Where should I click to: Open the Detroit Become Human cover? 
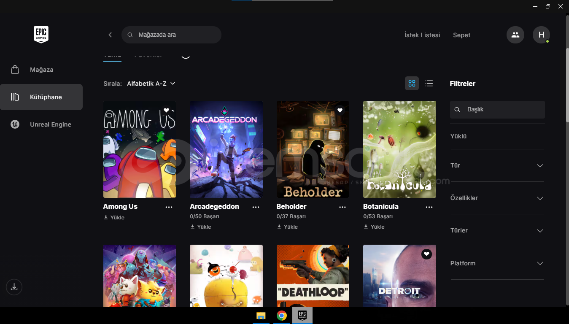click(399, 276)
